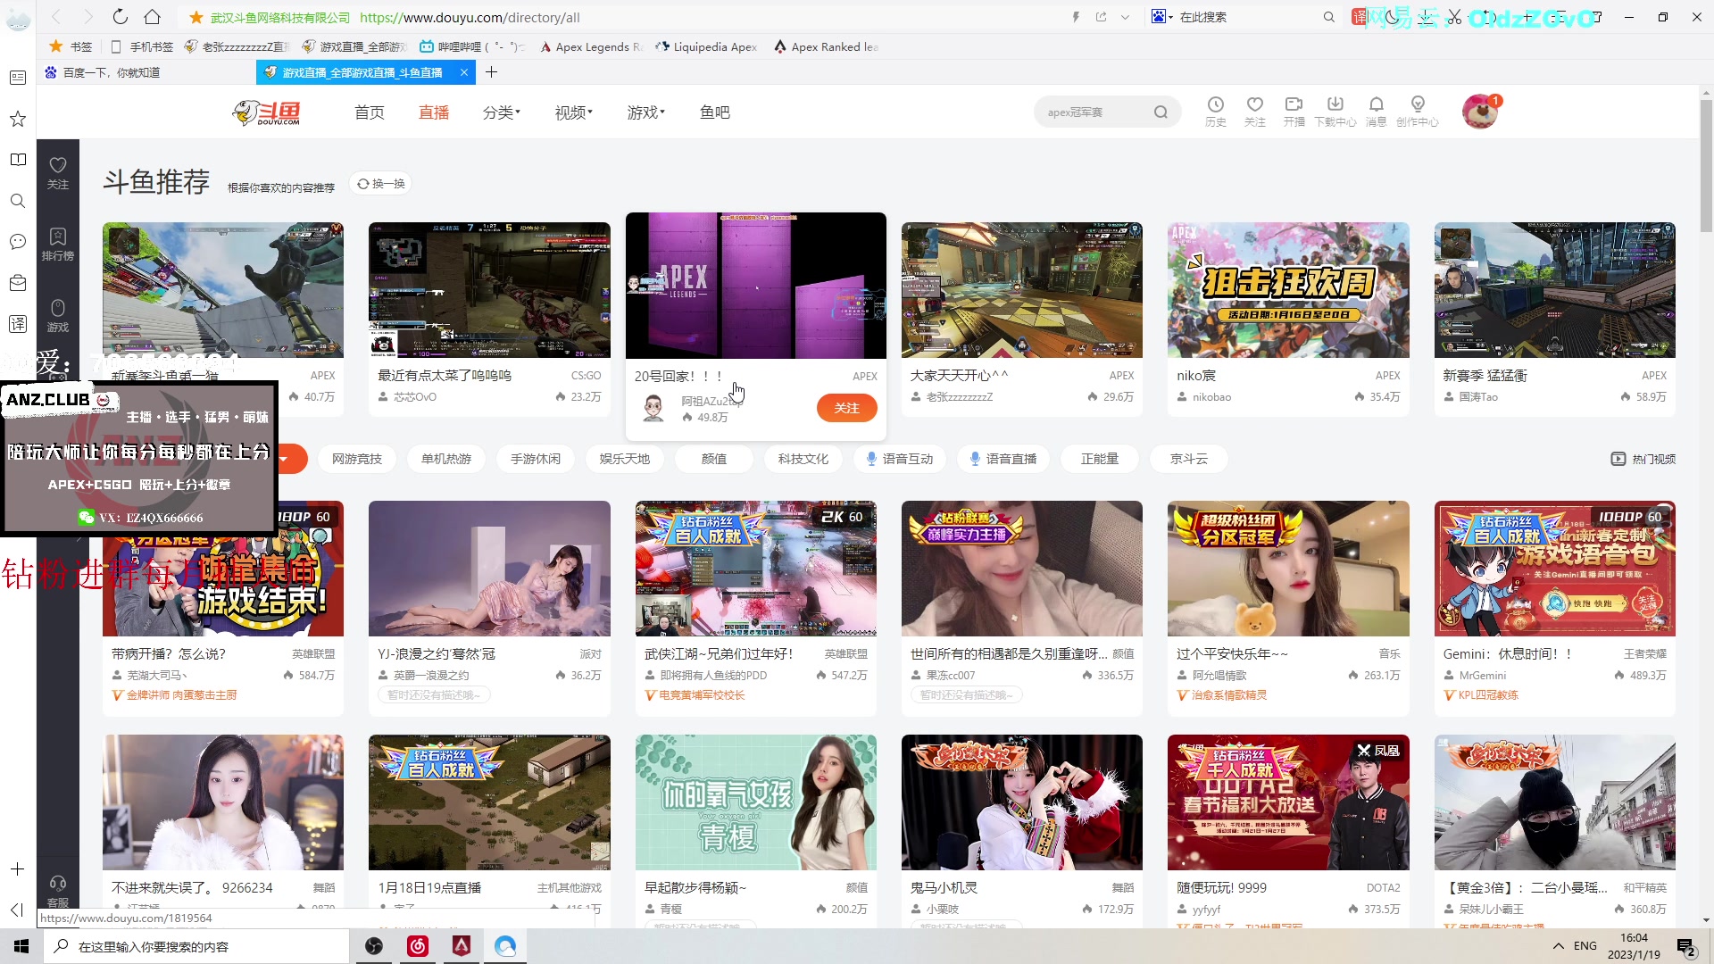The width and height of the screenshot is (1714, 964).
Task: Open browser sidebar favorites star icon
Action: 17,119
